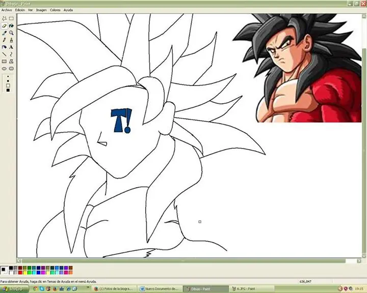This screenshot has height=293, width=367.
Task: Open the Ver menu
Action: click(x=31, y=10)
